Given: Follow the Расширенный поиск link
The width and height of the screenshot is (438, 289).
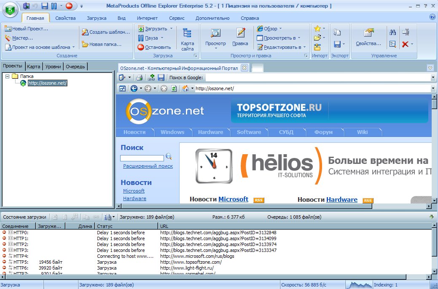Looking at the screenshot, I should (x=148, y=166).
